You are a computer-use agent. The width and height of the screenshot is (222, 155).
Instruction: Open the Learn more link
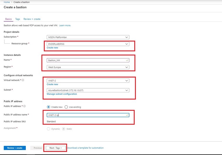point(65,26)
